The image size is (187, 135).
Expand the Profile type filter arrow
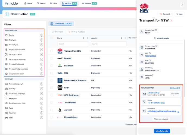pyautogui.click(x=42, y=45)
